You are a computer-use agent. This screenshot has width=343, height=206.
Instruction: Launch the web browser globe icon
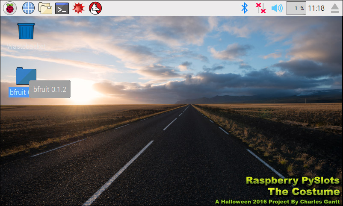(x=28, y=8)
